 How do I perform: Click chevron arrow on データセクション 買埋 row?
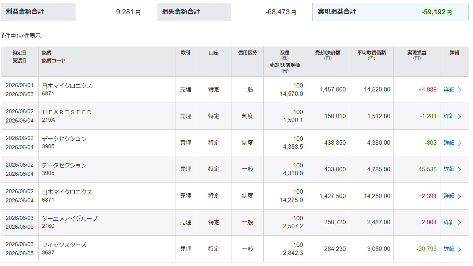point(459,143)
